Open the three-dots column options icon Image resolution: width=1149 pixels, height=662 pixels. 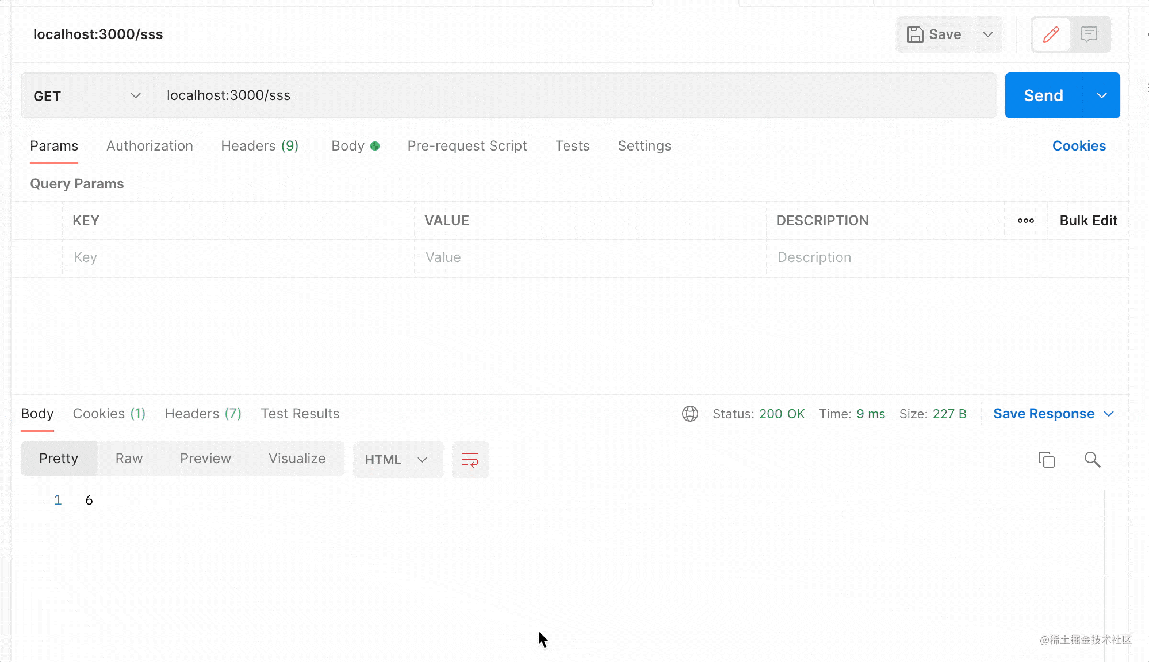[x=1025, y=221]
